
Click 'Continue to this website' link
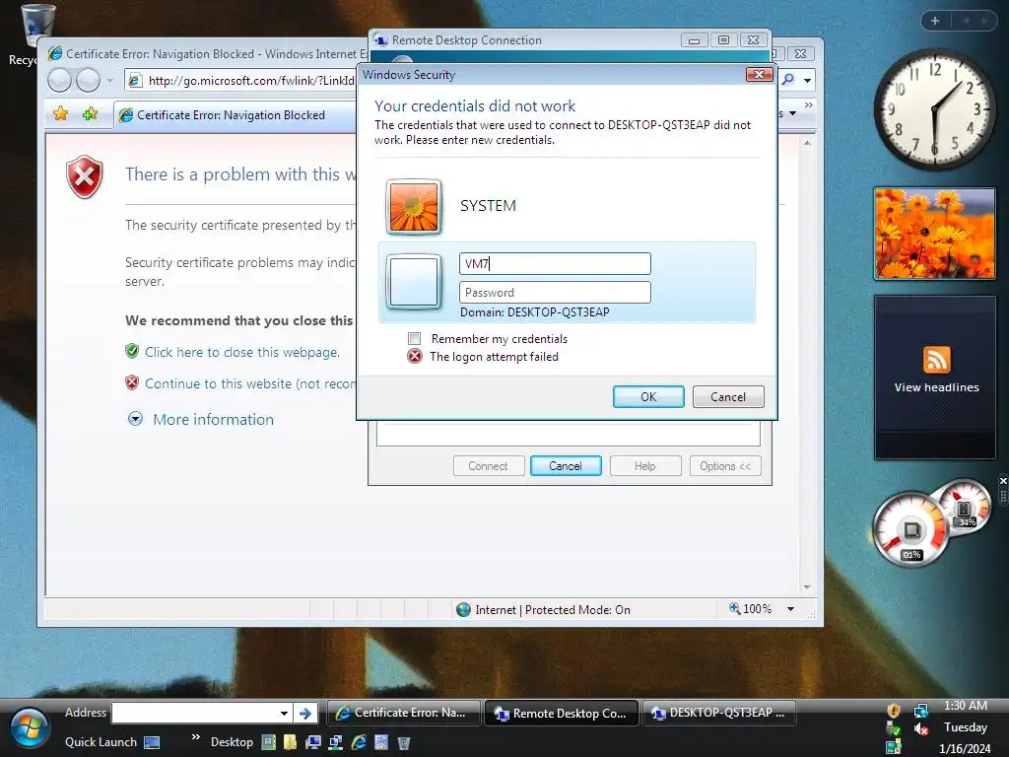249,383
